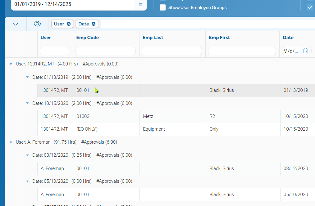315x206 pixels.
Task: Open the date range calendar picker
Action: click(140, 5)
